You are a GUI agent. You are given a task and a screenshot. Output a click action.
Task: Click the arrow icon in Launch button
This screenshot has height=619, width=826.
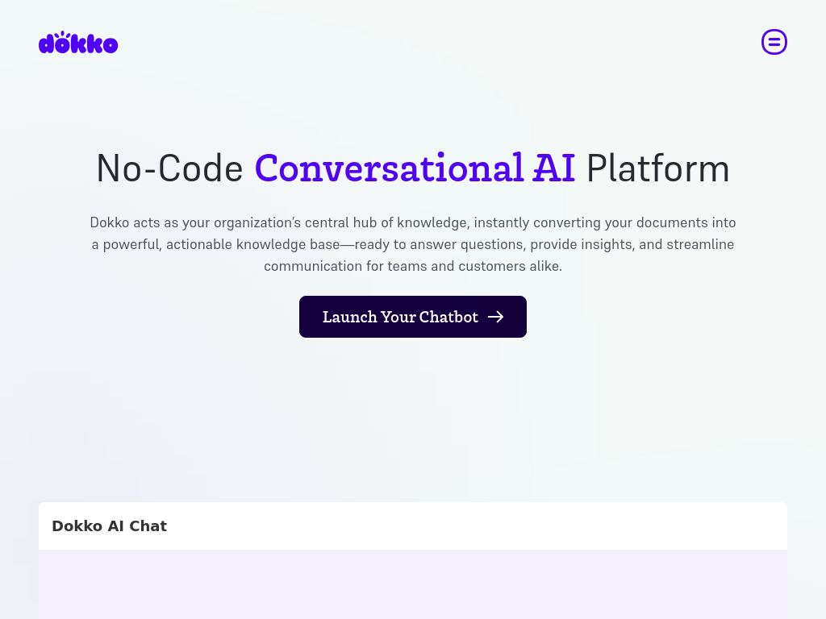[x=496, y=317]
